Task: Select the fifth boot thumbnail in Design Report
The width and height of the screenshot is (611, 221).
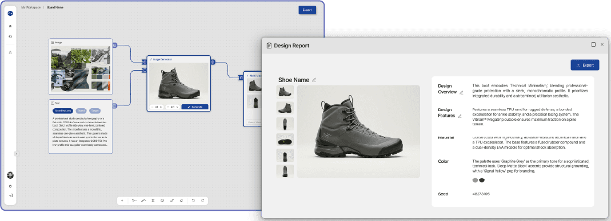Action: coord(285,155)
